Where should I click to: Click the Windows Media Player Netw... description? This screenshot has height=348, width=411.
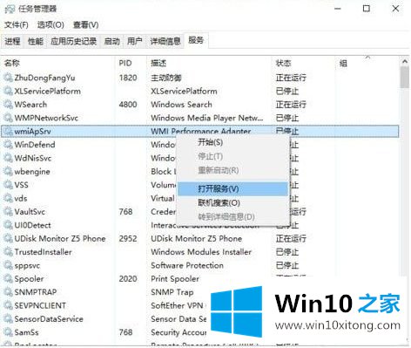207,118
